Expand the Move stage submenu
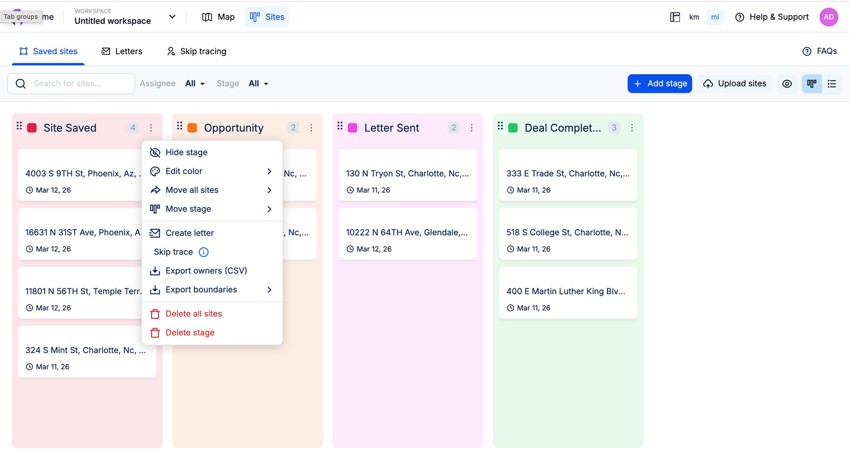 pos(188,208)
